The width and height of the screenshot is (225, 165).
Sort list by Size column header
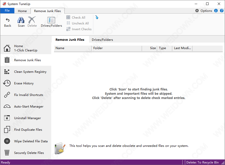pyautogui.click(x=153, y=48)
